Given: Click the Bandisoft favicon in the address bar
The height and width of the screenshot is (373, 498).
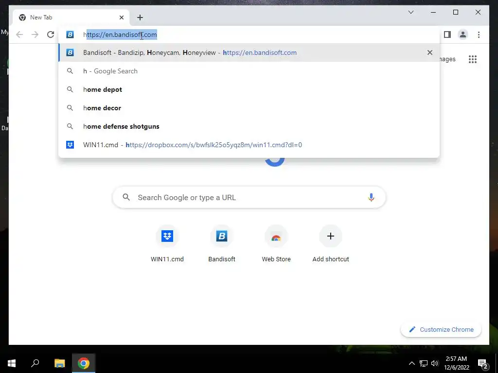Looking at the screenshot, I should [70, 34].
